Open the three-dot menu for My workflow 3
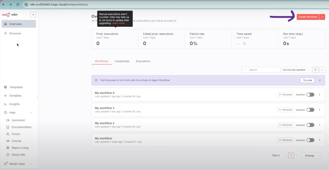This screenshot has height=170, width=329. 320,109
